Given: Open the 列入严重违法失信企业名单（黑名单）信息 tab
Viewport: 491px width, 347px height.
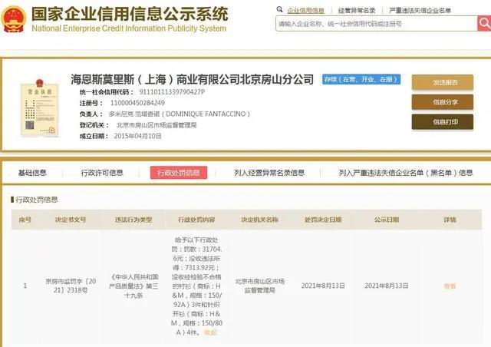Looking at the screenshot, I should pos(406,173).
